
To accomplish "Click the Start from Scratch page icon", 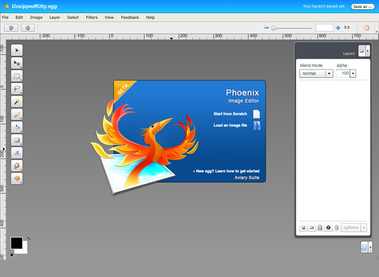I will [x=256, y=114].
